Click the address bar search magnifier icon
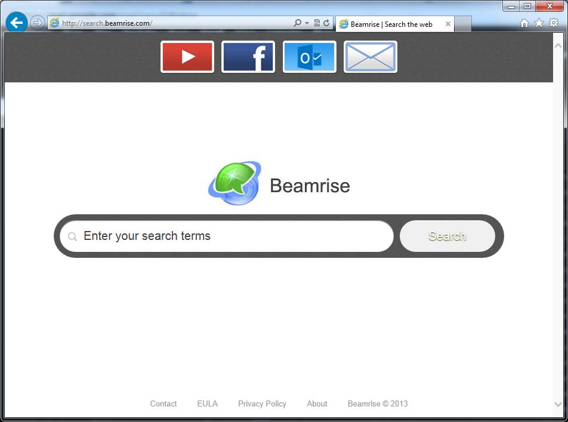568x422 pixels. coord(297,23)
